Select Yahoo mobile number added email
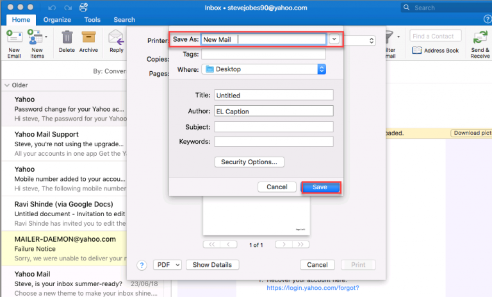Image resolution: width=492 pixels, height=297 pixels. coord(64,178)
